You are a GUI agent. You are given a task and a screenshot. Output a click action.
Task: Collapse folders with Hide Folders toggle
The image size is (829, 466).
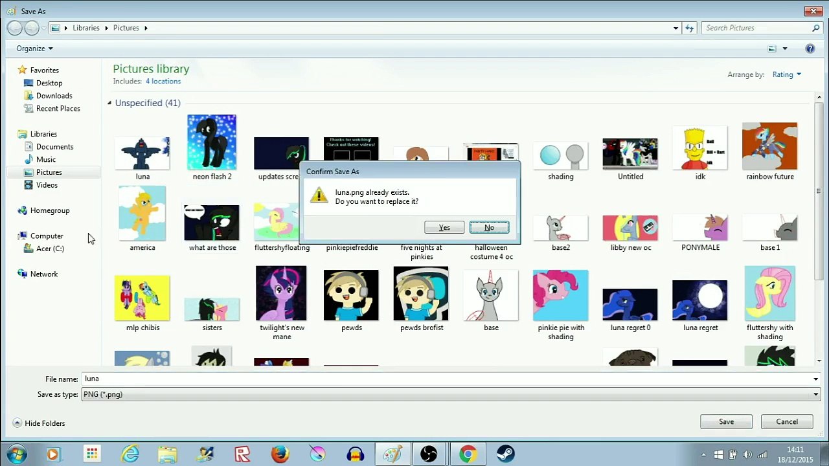(39, 423)
